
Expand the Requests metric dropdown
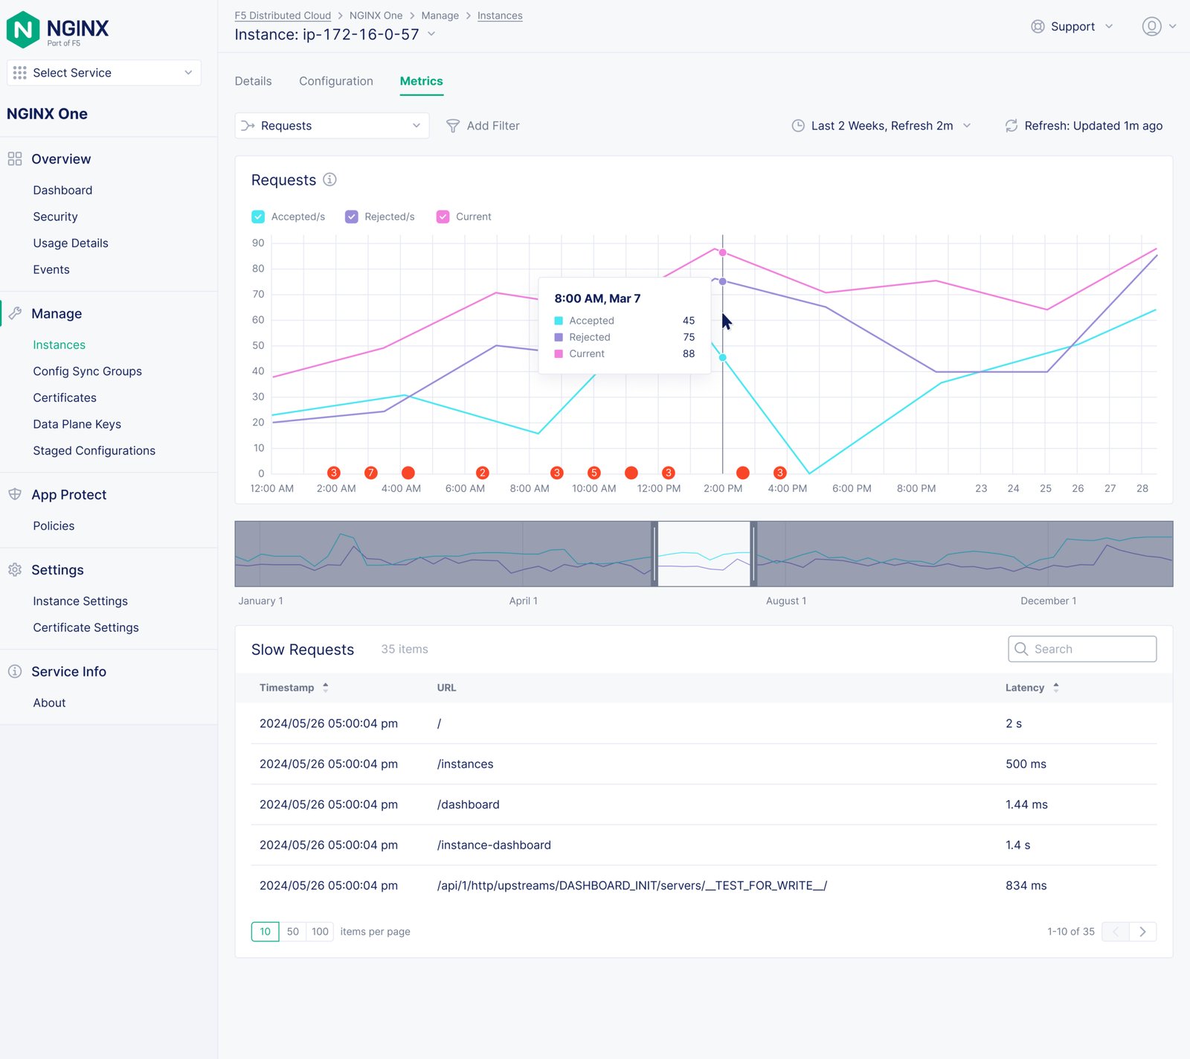[x=332, y=126]
